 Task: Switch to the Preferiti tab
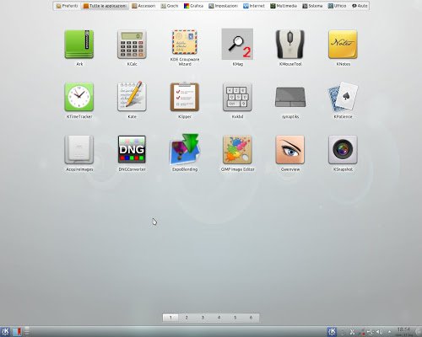pyautogui.click(x=67, y=6)
